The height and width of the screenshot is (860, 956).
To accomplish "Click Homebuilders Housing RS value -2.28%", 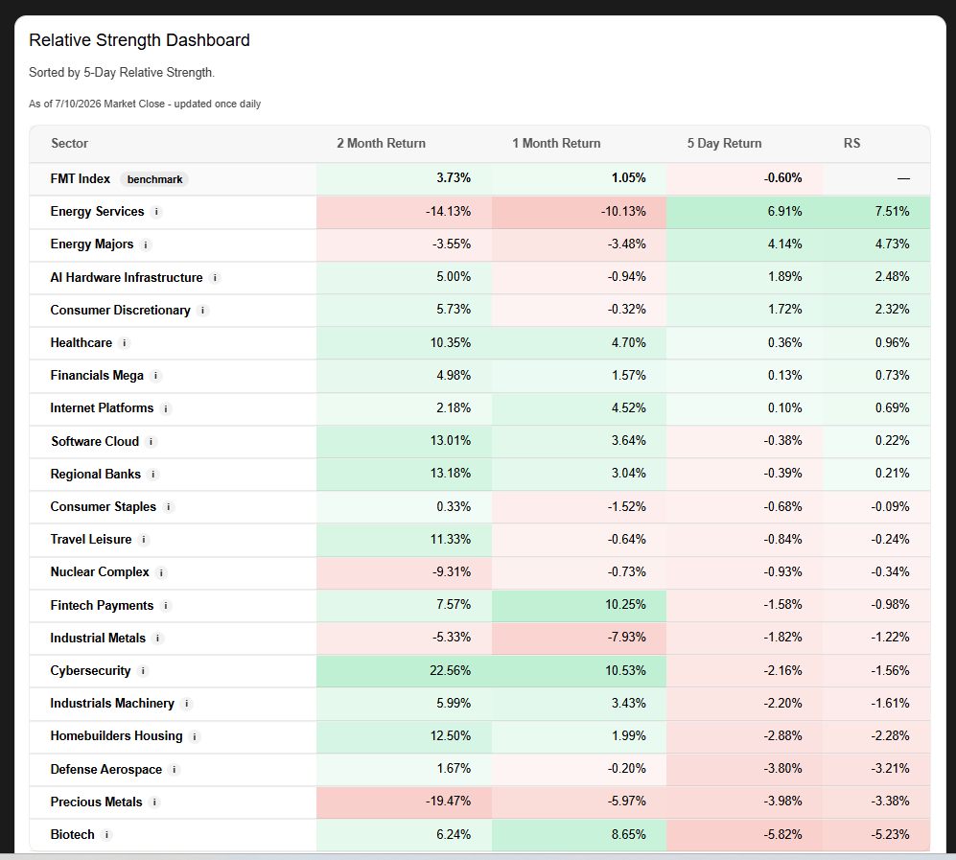I will [890, 735].
